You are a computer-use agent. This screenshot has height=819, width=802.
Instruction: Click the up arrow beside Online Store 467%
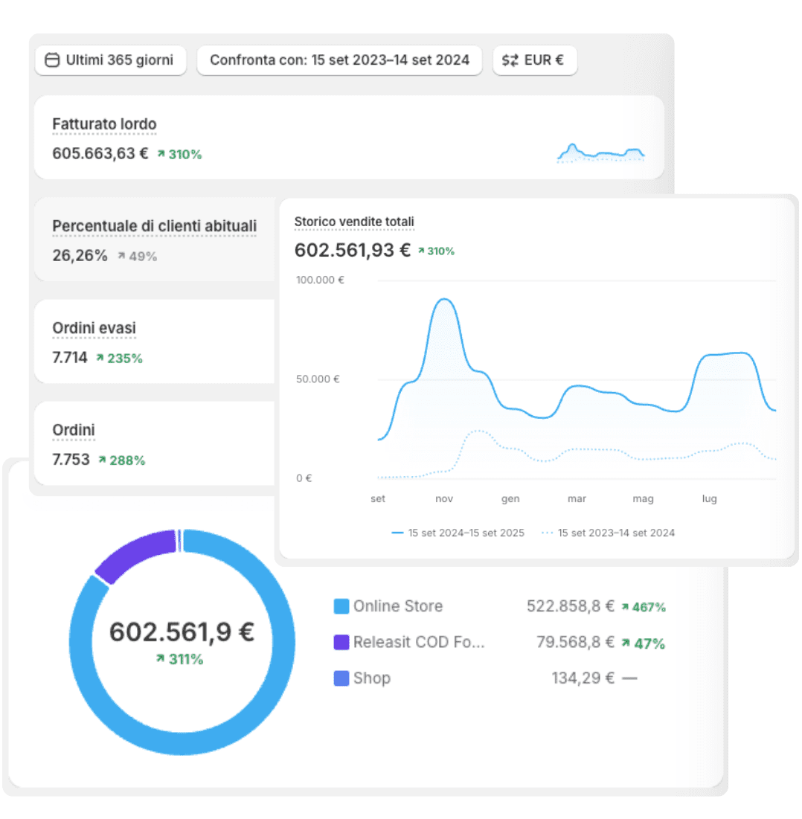pos(625,607)
